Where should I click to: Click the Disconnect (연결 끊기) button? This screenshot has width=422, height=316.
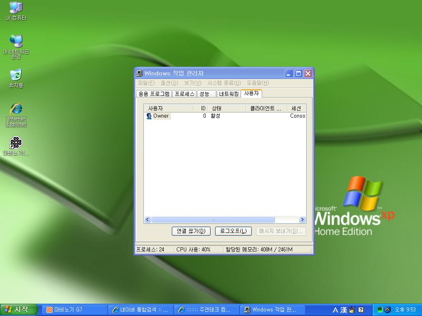point(191,231)
